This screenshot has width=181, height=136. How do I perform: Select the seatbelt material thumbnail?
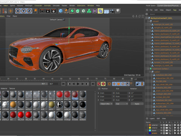point(83,115)
